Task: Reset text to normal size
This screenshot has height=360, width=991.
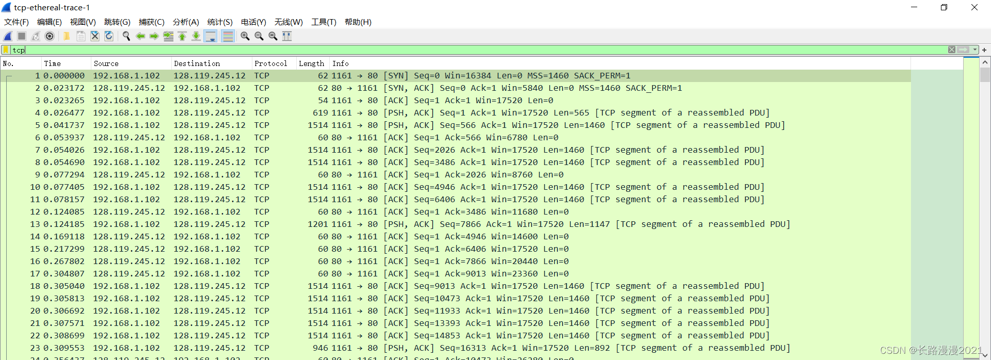Action: pyautogui.click(x=273, y=36)
